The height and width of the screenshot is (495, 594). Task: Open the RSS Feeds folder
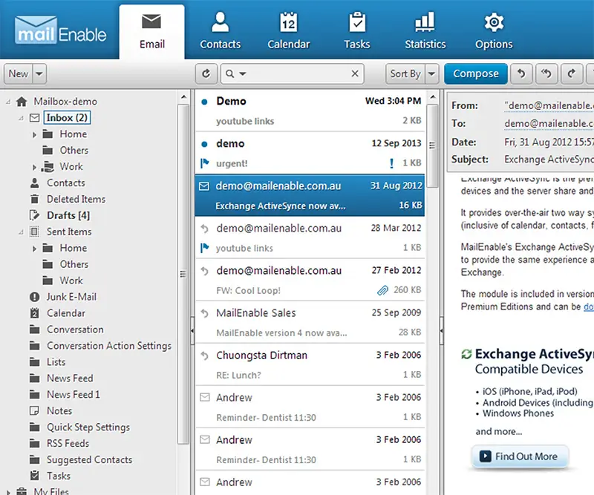[x=68, y=444]
